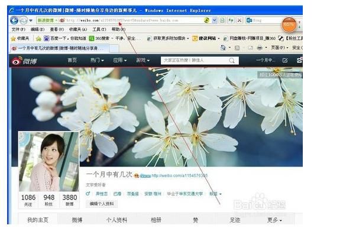Screen dimensions: 343x232
Task: Click the blank new tab button
Action: click(114, 48)
